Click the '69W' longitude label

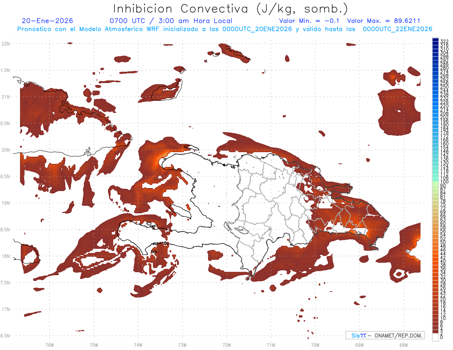[x=359, y=345]
